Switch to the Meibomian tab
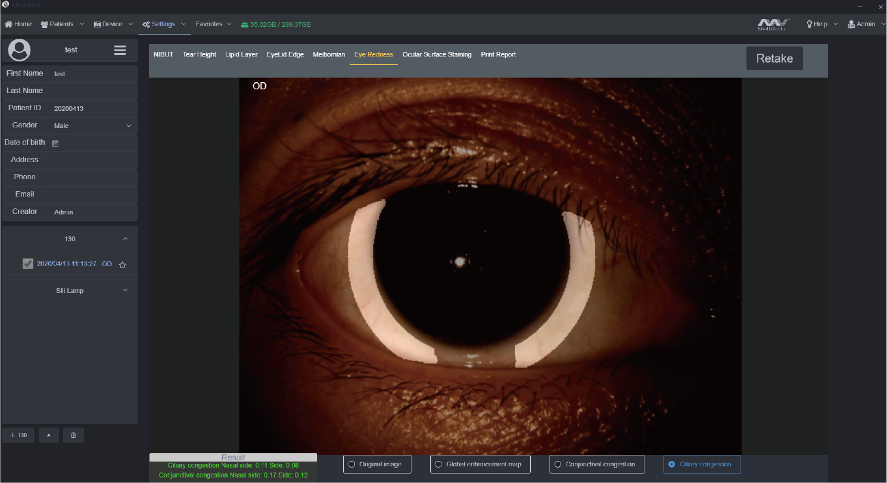887x483 pixels. point(329,54)
